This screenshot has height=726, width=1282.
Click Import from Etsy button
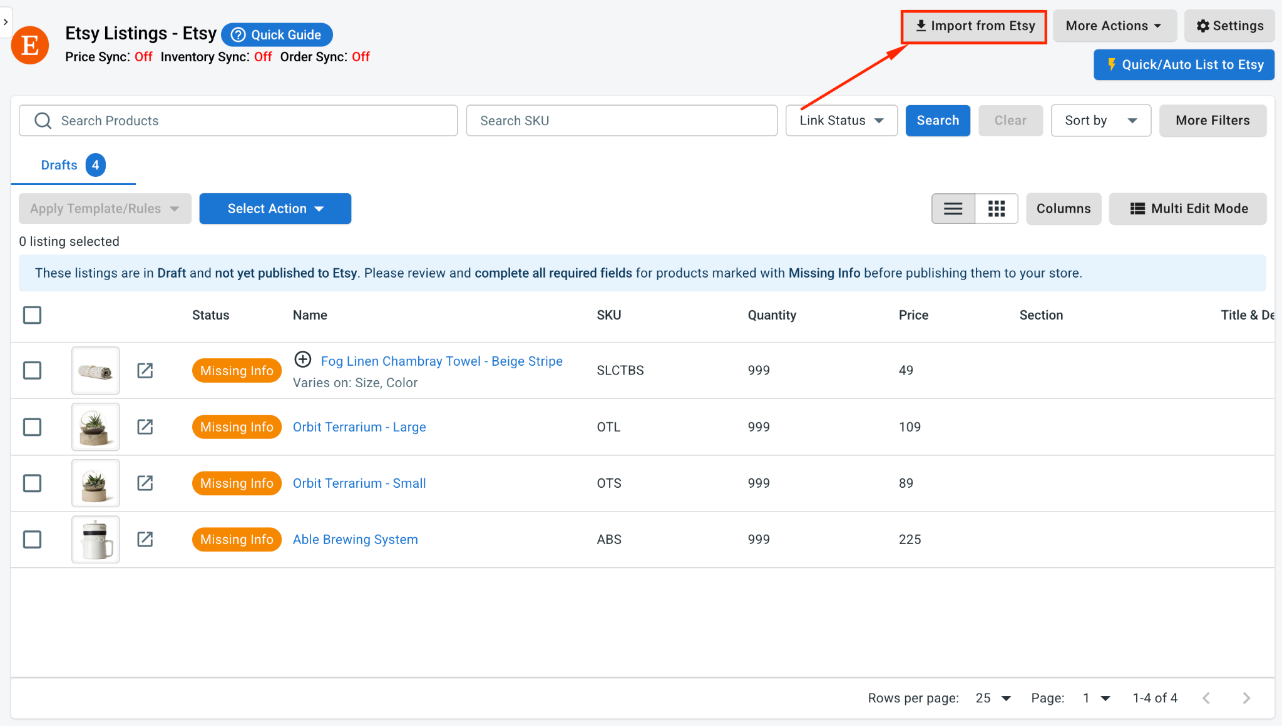[974, 26]
